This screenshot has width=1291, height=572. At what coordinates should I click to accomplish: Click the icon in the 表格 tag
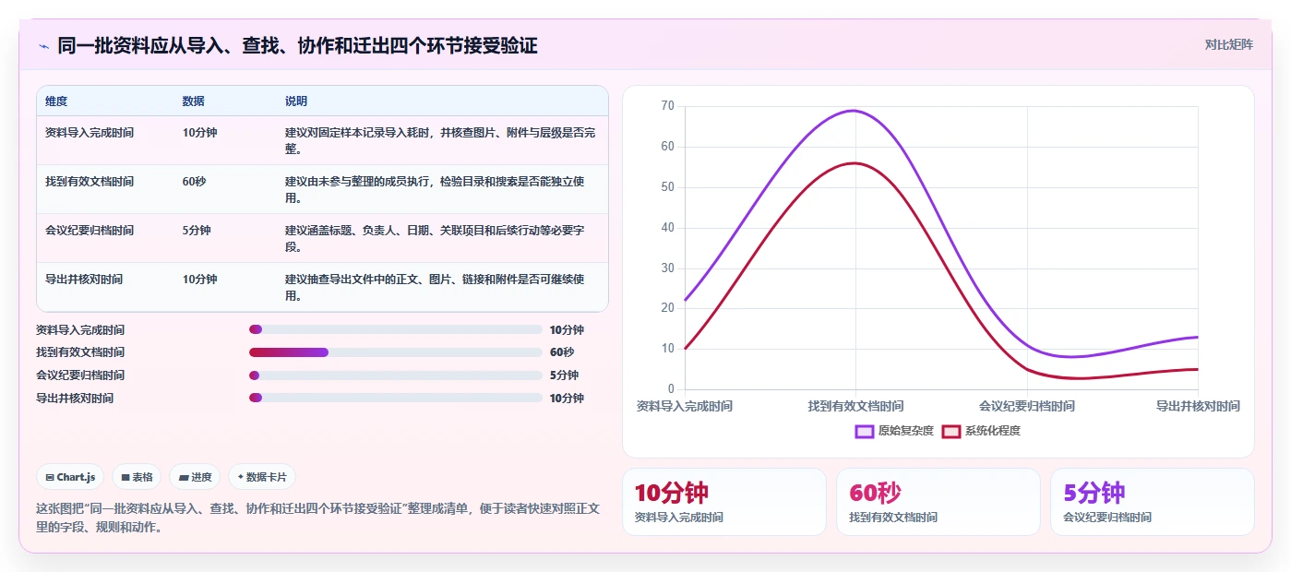126,478
